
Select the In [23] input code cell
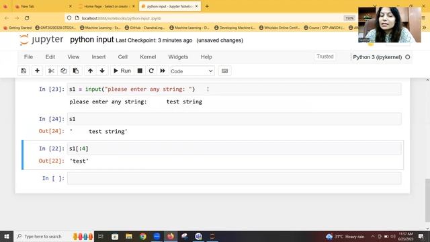(x=234, y=89)
